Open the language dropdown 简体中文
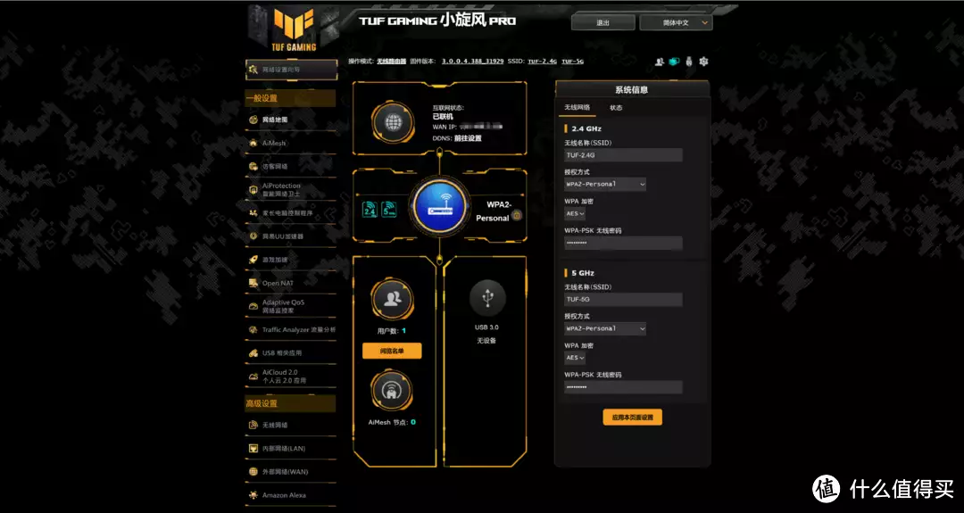 pyautogui.click(x=676, y=22)
